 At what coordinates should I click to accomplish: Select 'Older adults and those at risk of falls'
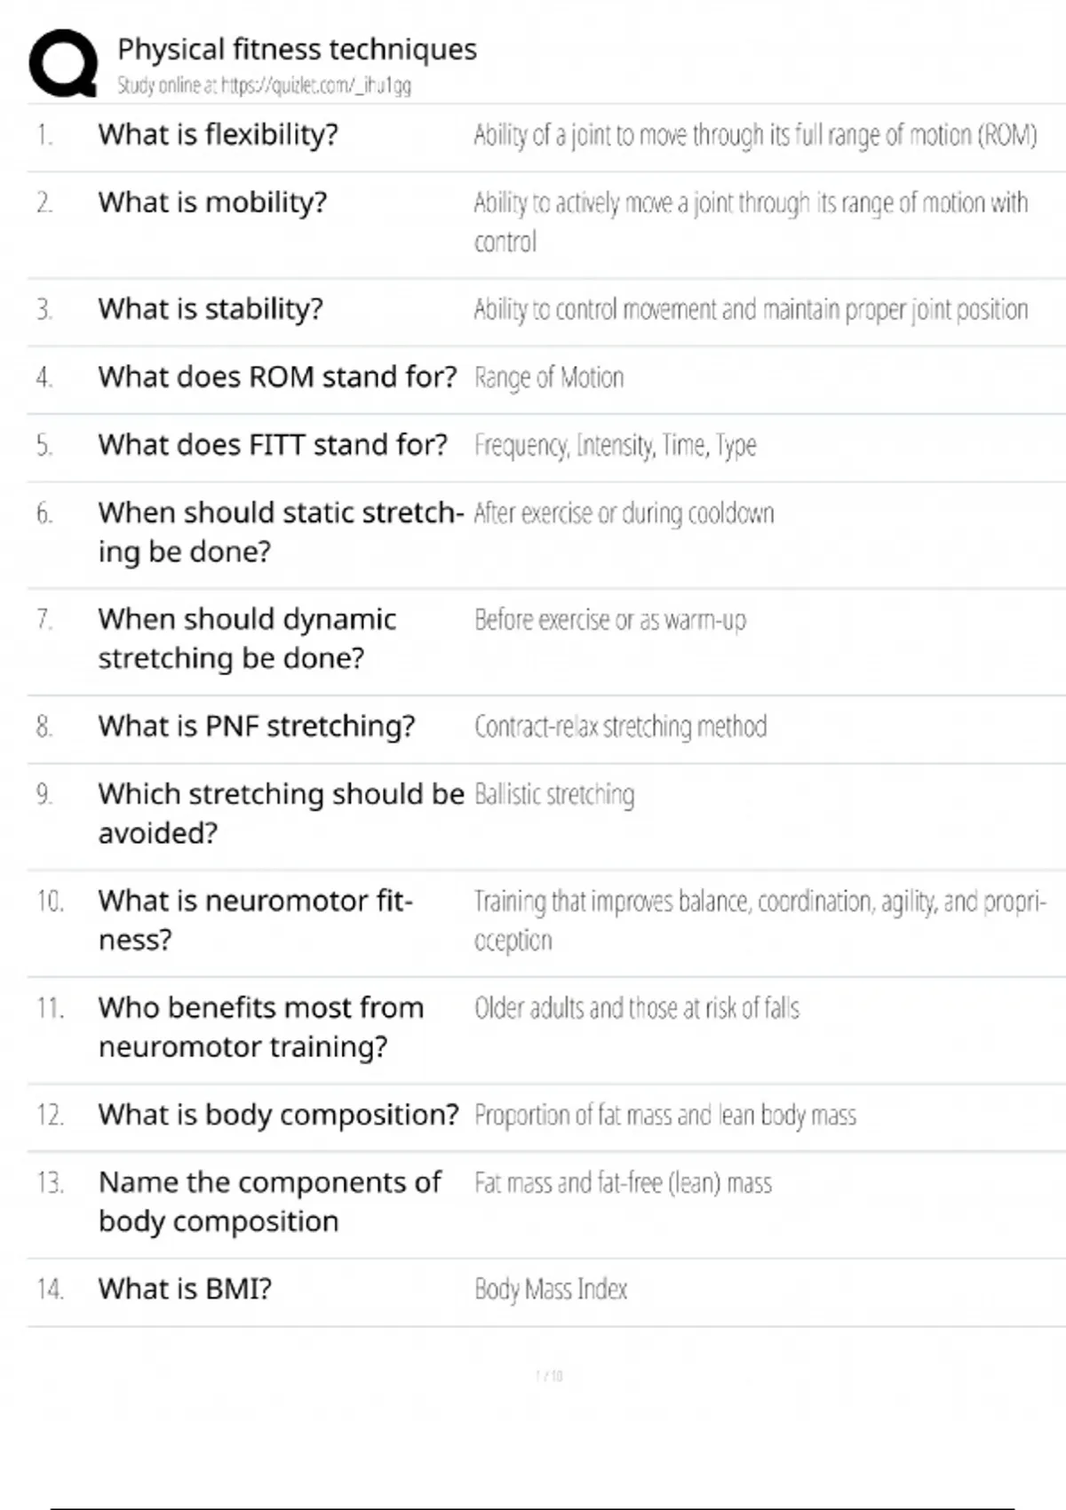[x=636, y=1008]
